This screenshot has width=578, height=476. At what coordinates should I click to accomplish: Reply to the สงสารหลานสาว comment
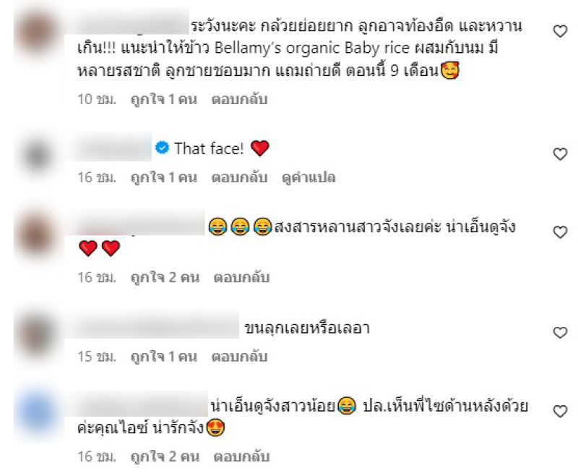click(241, 278)
